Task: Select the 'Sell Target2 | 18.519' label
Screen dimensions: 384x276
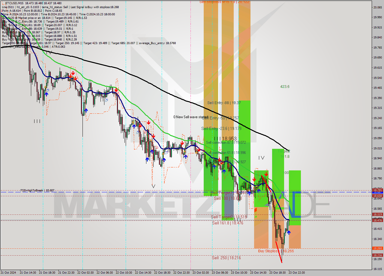Action: [x=229, y=217]
